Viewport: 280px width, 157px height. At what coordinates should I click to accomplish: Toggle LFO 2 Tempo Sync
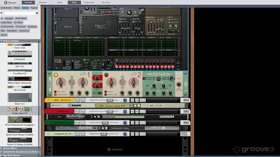[x=106, y=95]
